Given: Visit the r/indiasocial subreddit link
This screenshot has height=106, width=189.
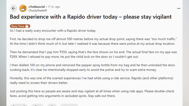Looking at the screenshot, I should (37, 7).
